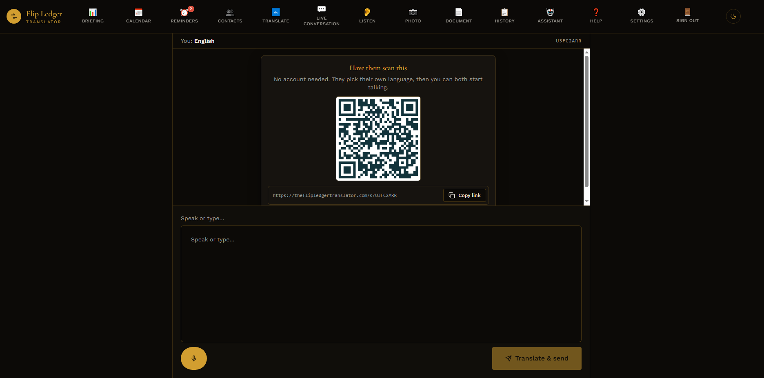The width and height of the screenshot is (764, 378).
Task: Click the Have them scan this heading
Action: coord(378,68)
